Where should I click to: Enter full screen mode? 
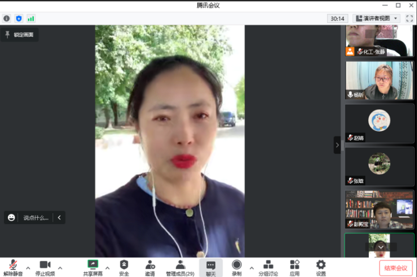[410, 18]
